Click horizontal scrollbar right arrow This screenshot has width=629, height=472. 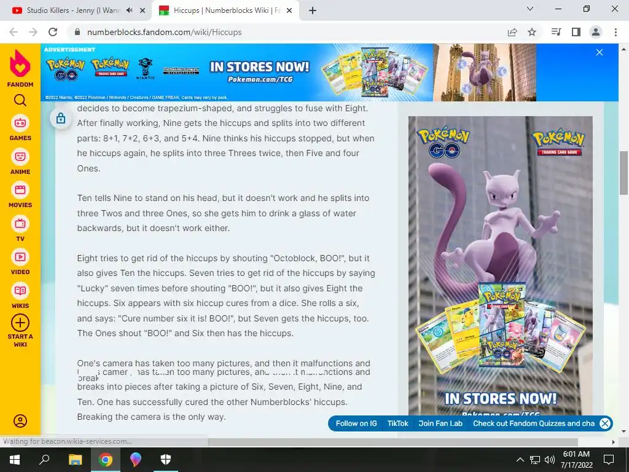tap(614, 442)
